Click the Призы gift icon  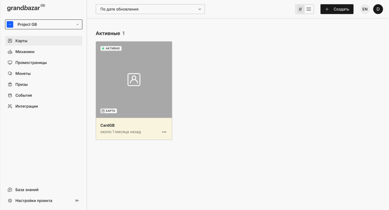point(10,84)
